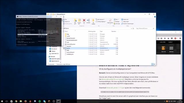Screen dimensions: 184x103
Task: Click the minecraft_server.1.11.2.jar download link
Action: pyautogui.click(x=115, y=88)
